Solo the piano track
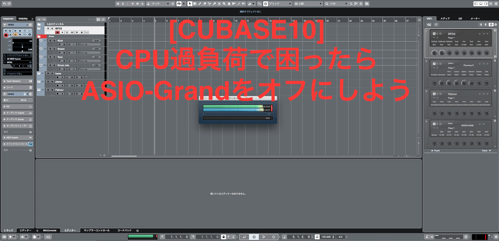 tap(52, 82)
